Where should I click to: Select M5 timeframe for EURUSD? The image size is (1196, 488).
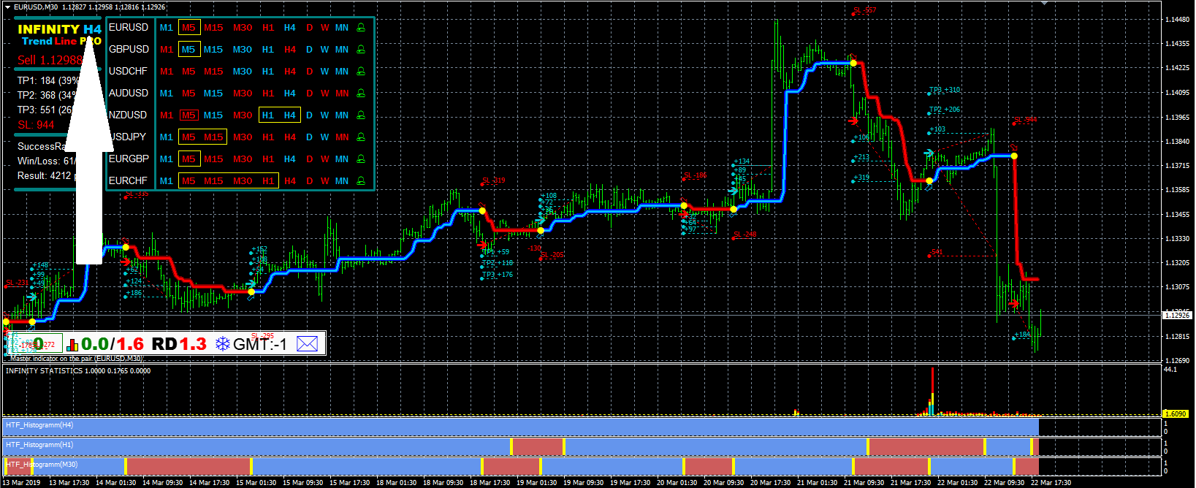click(x=188, y=28)
